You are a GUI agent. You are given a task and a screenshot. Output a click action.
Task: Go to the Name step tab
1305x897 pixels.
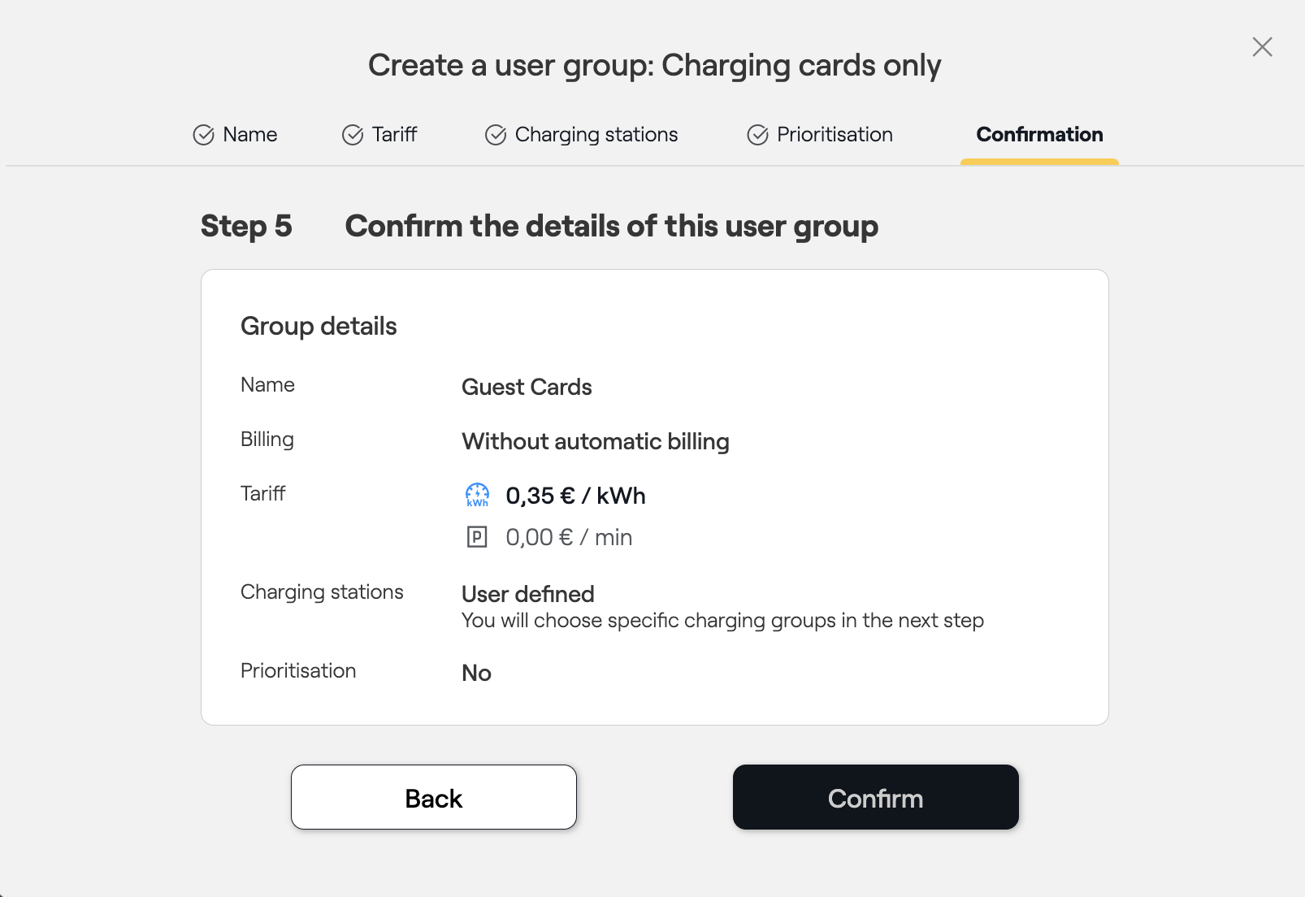tap(235, 135)
